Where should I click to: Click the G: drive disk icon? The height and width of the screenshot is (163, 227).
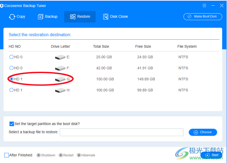pos(60,79)
